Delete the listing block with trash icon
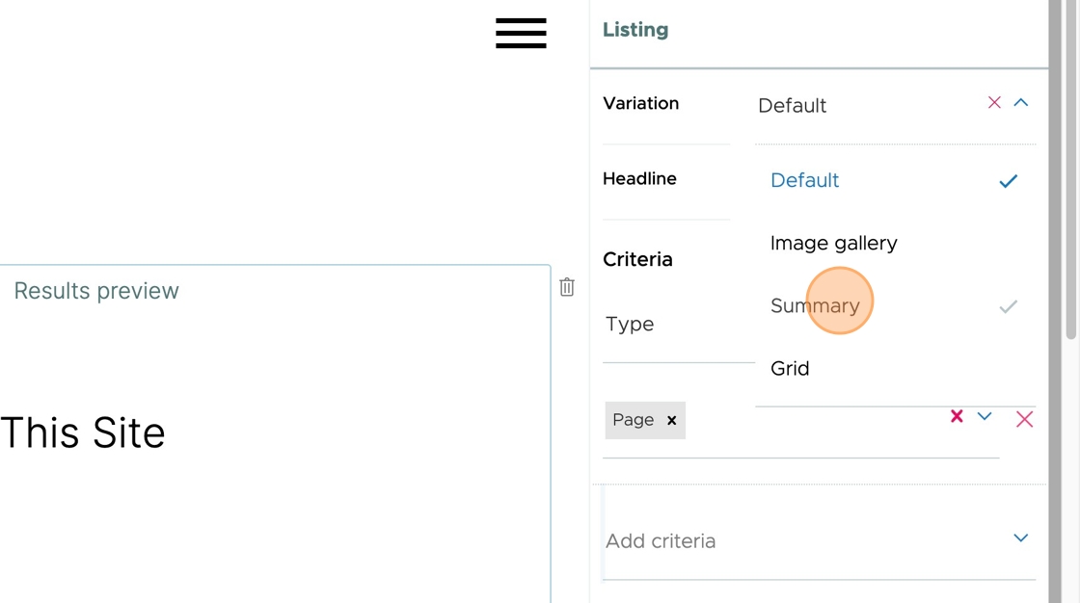 567,287
